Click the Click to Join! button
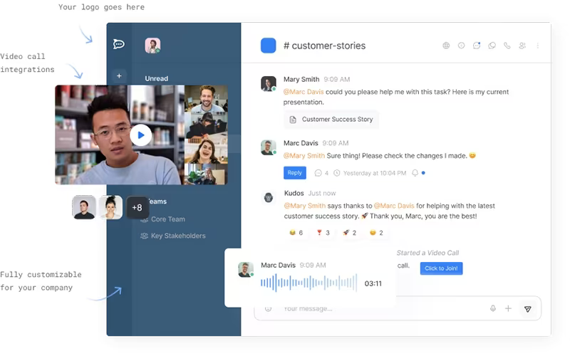Screen dimensions: 570x356 click(x=441, y=268)
